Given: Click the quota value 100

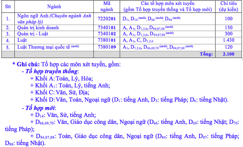Looking at the screenshot, I should 229,19.
